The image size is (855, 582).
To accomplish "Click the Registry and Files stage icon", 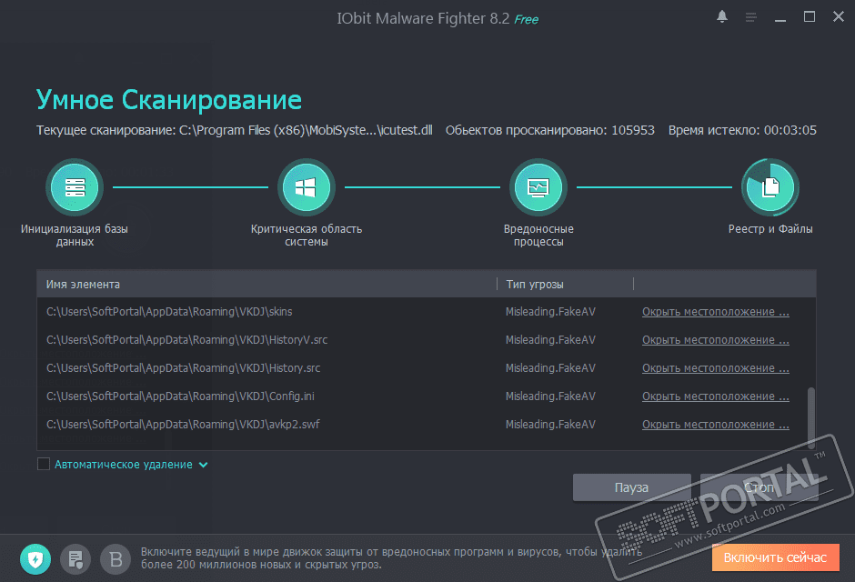I will (769, 187).
